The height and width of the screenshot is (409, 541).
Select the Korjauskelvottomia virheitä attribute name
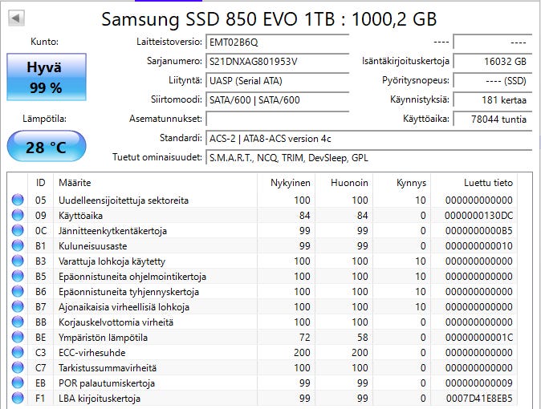(x=116, y=322)
